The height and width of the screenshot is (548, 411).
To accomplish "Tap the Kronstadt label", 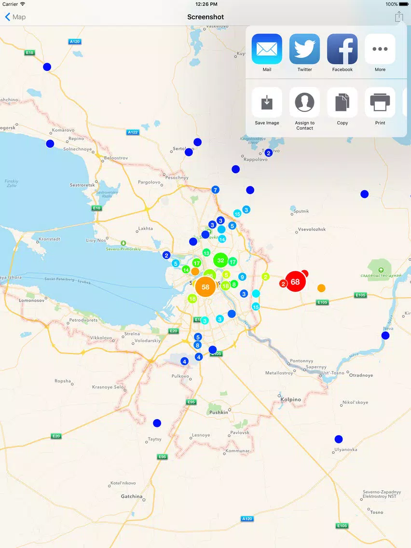I will point(49,239).
